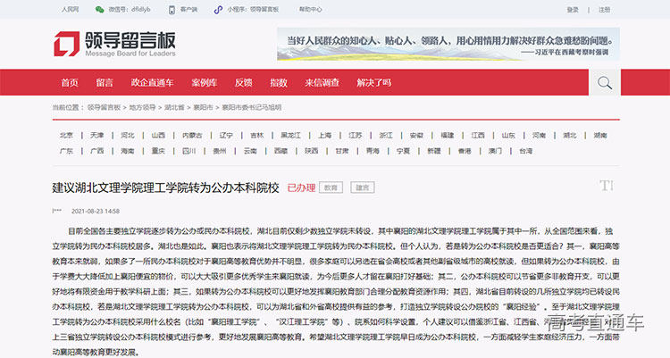Click the 帮助中心 help center link
Image resolution: width=670 pixels, height=358 pixels.
coord(310,9)
